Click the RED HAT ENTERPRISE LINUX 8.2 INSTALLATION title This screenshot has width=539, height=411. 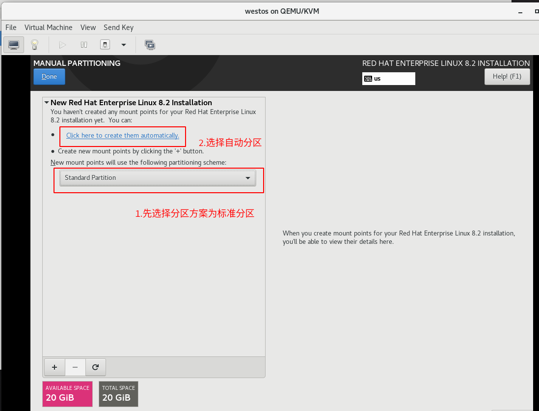(x=446, y=63)
